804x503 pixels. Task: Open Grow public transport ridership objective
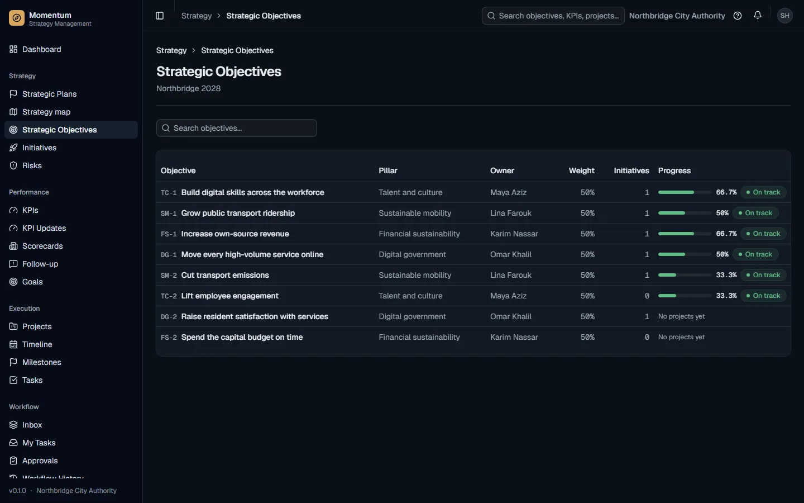click(238, 213)
